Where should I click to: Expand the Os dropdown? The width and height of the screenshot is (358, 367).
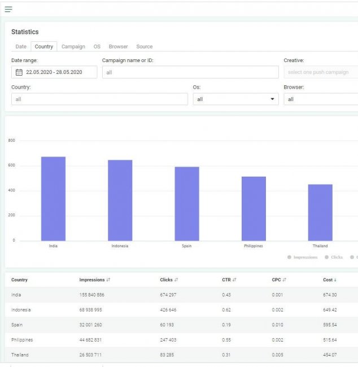[235, 99]
